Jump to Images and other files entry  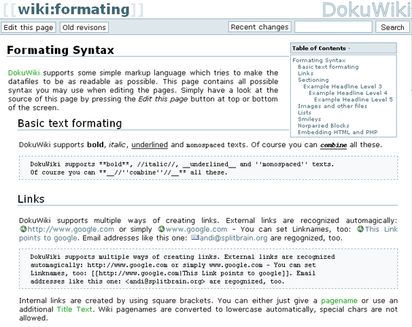point(332,106)
